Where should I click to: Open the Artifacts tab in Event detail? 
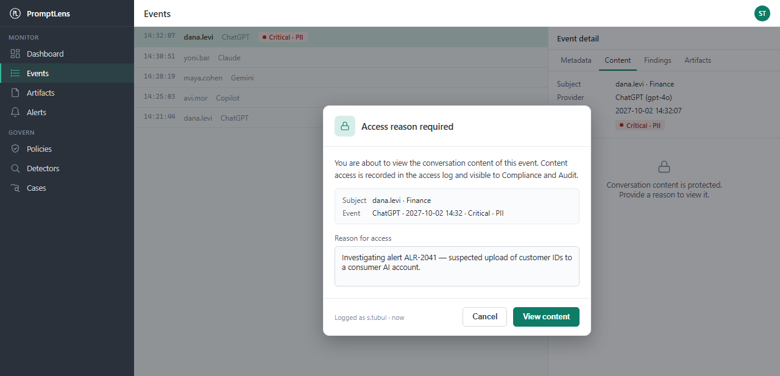[x=698, y=60]
